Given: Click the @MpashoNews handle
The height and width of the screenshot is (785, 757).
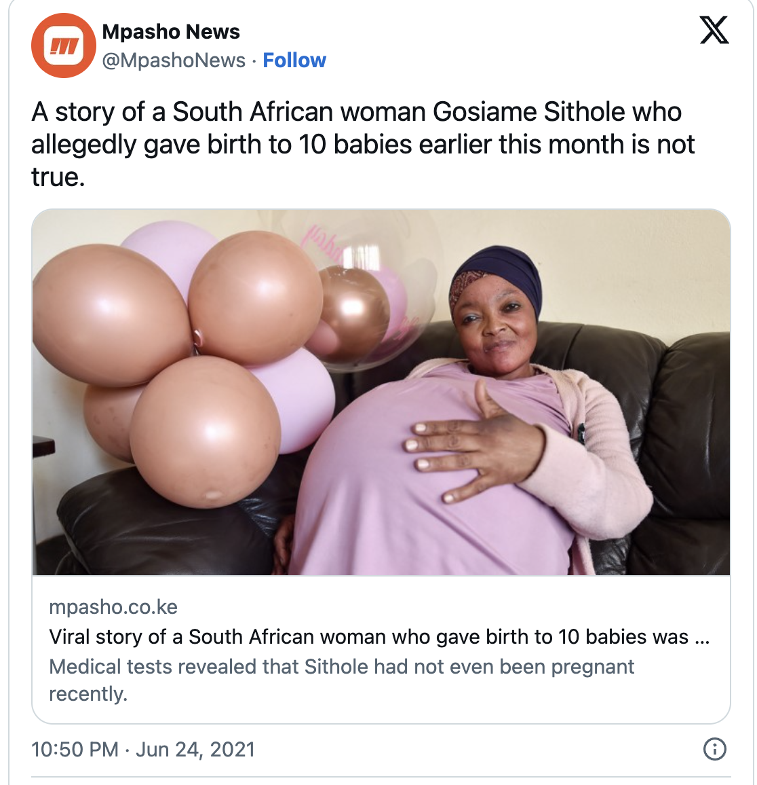Looking at the screenshot, I should pyautogui.click(x=174, y=60).
